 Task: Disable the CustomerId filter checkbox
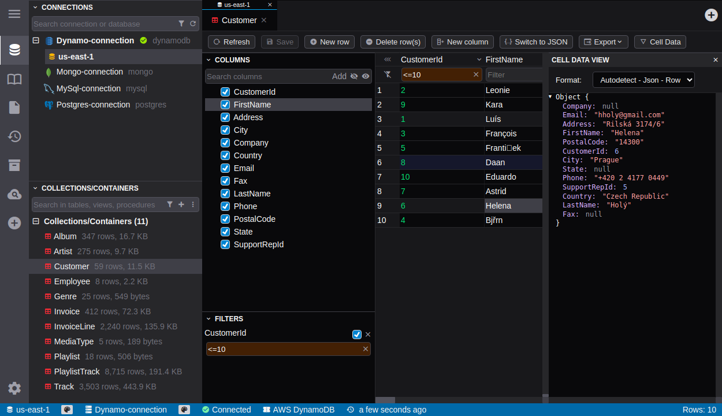tap(357, 335)
